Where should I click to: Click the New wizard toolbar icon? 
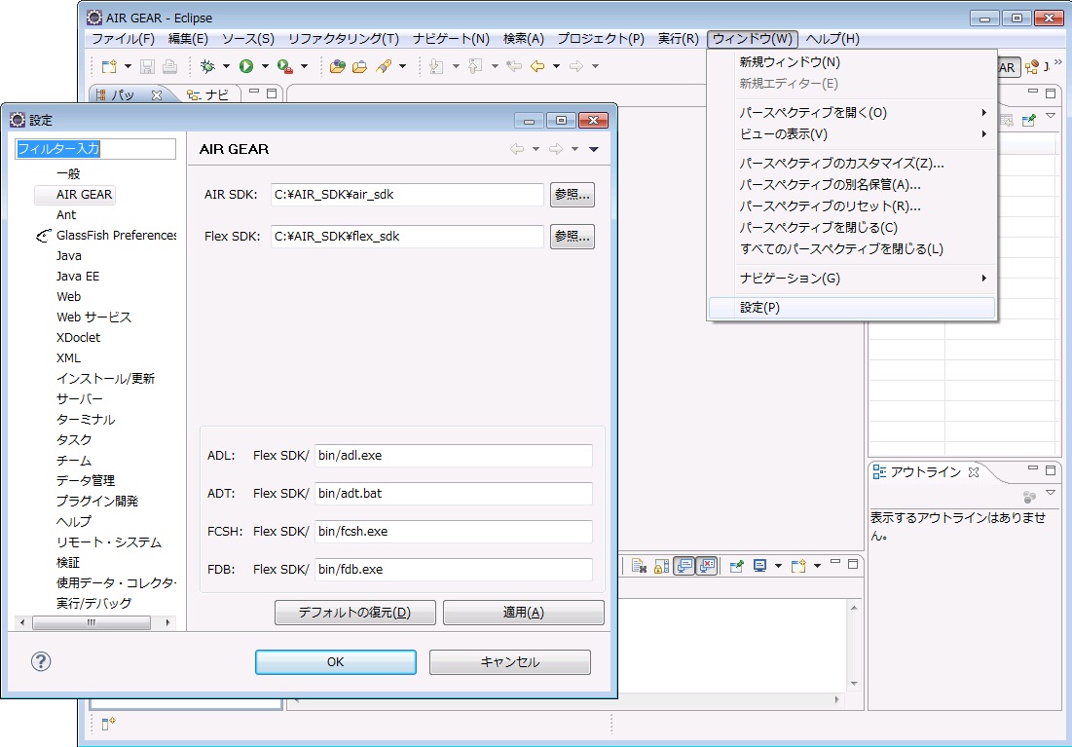109,66
